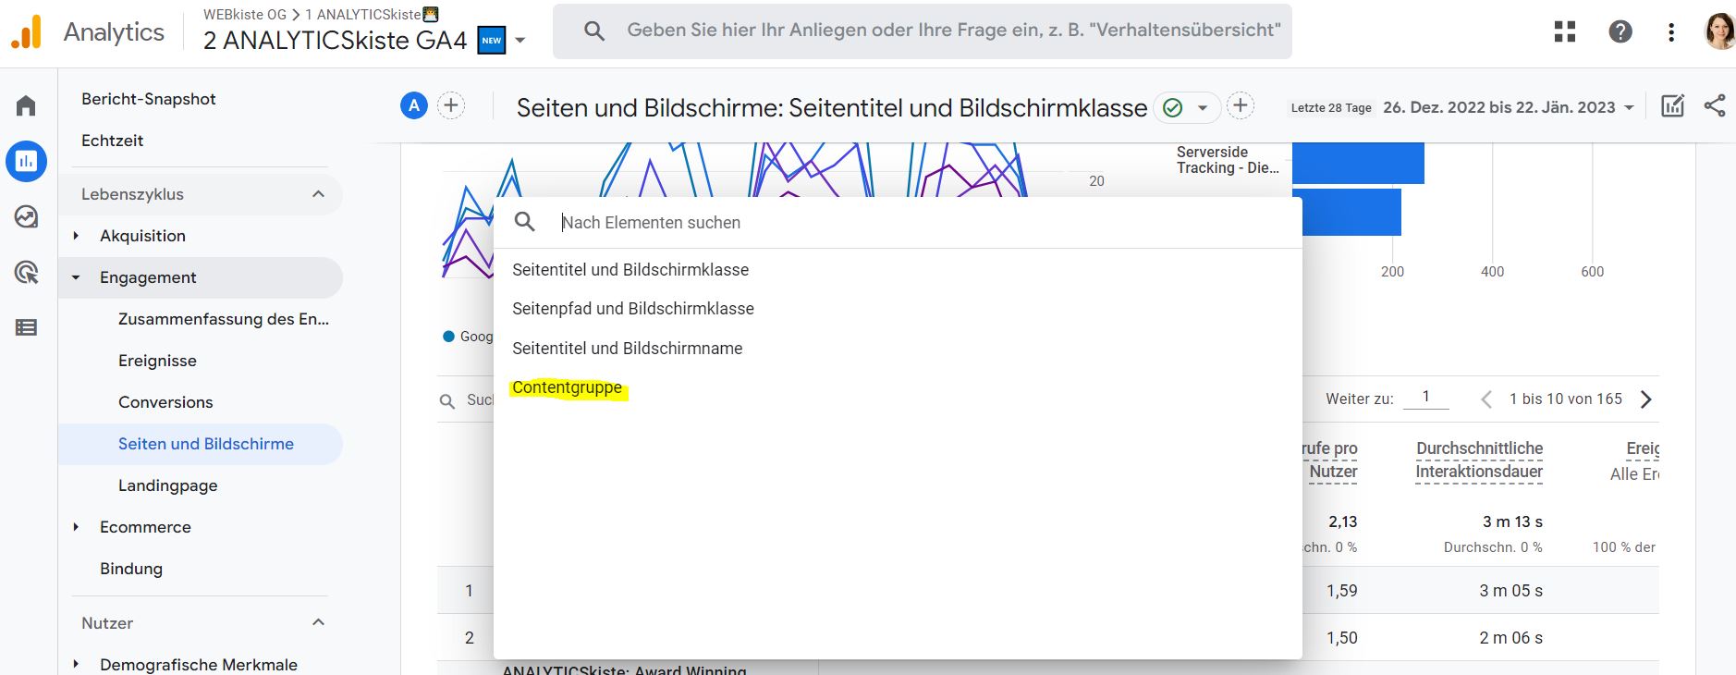1736x675 pixels.
Task: Open the Configure list icon in left rail
Action: pyautogui.click(x=26, y=327)
